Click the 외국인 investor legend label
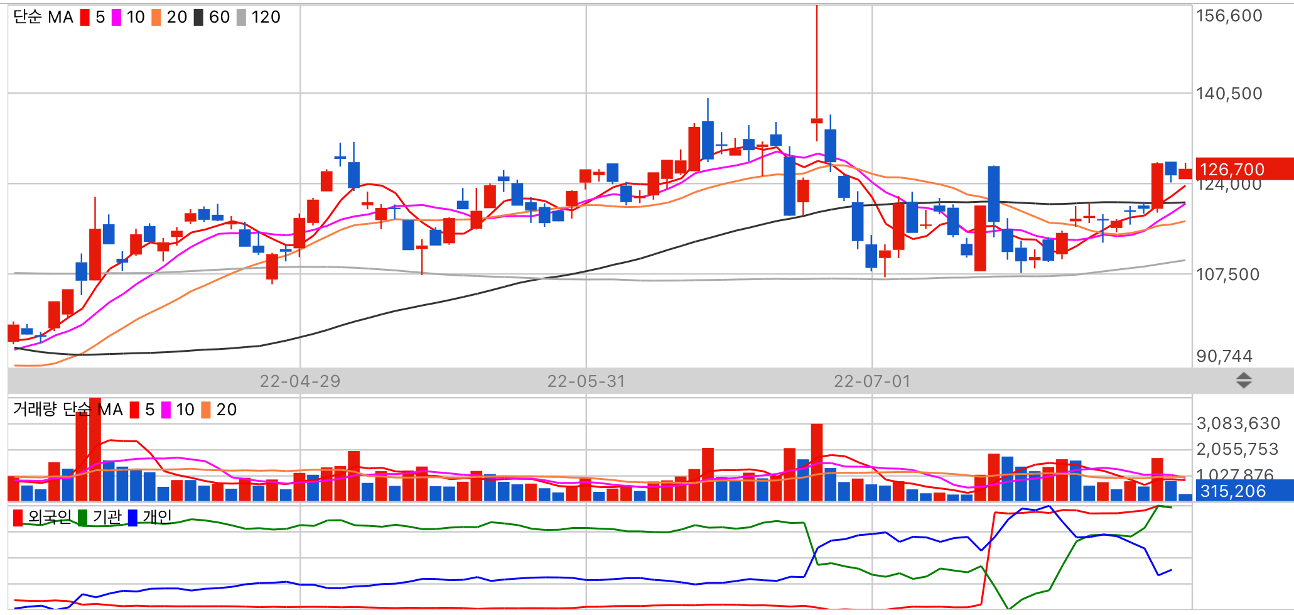Viewport: 1294px width, 615px height. point(50,517)
